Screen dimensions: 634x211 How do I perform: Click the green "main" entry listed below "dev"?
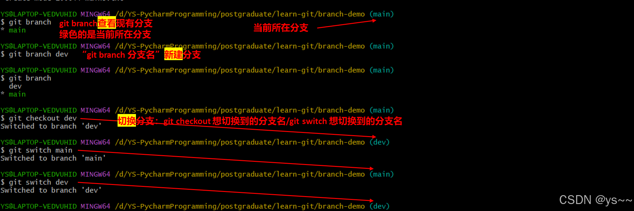[17, 94]
